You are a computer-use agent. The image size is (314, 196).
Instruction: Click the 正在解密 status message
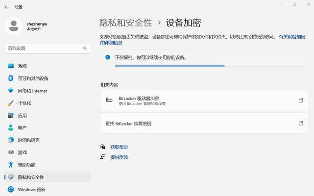pyautogui.click(x=151, y=57)
